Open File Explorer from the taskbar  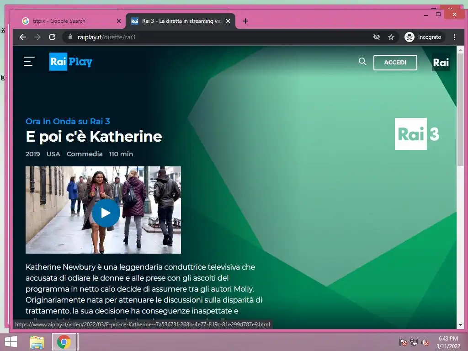pyautogui.click(x=37, y=342)
